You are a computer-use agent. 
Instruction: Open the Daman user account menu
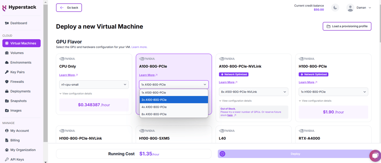[359, 8]
